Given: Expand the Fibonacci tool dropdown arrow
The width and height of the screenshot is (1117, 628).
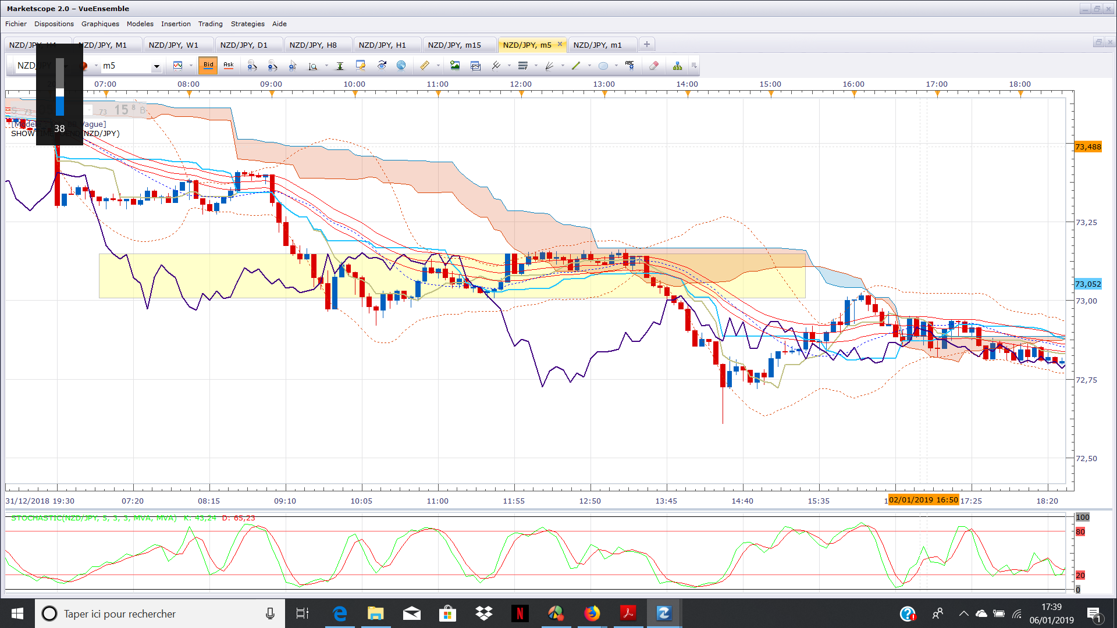Looking at the screenshot, I should click(536, 66).
